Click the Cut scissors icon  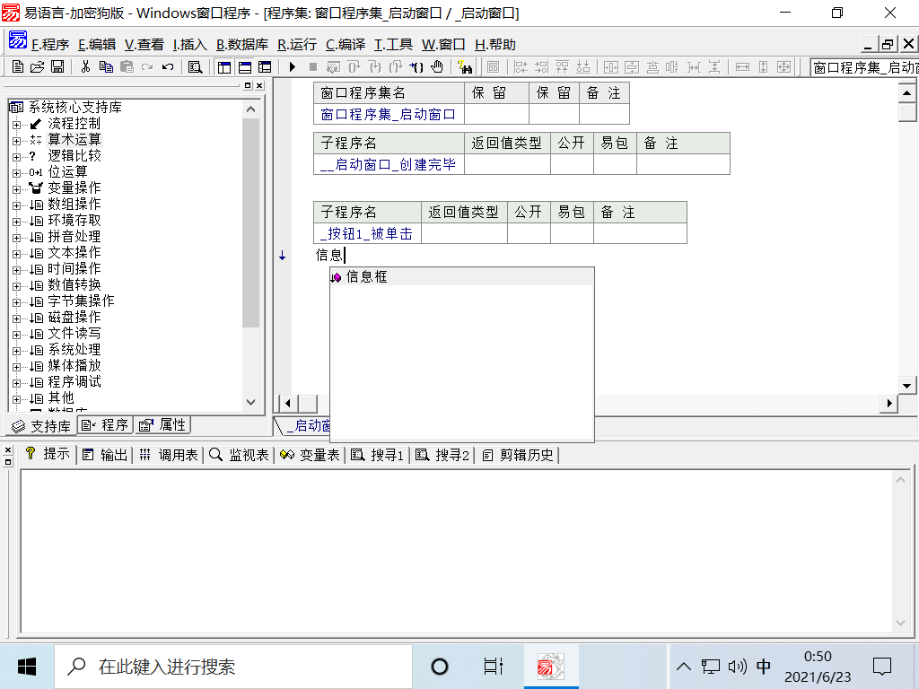click(x=85, y=66)
